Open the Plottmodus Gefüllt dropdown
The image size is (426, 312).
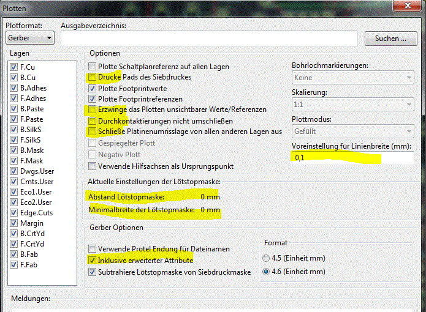tap(352, 132)
